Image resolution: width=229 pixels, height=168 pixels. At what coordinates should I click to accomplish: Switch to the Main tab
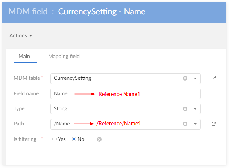tap(24, 56)
